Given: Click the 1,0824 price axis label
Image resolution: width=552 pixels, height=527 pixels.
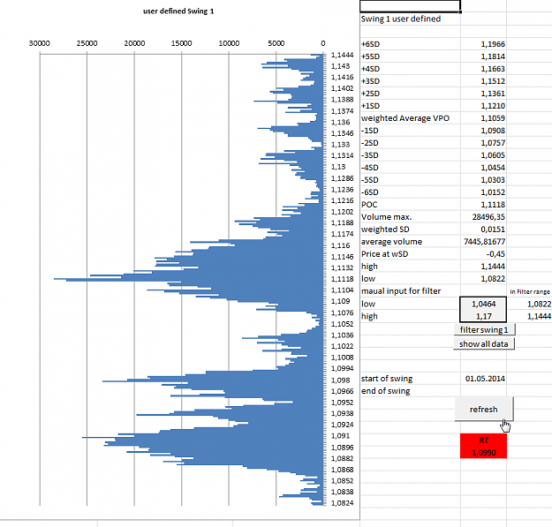Looking at the screenshot, I should (342, 503).
